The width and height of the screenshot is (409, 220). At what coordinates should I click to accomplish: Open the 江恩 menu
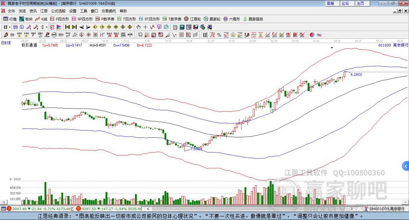click(x=44, y=11)
